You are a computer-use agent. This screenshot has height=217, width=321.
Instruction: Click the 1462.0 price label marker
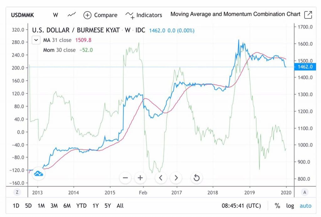tap(305, 67)
